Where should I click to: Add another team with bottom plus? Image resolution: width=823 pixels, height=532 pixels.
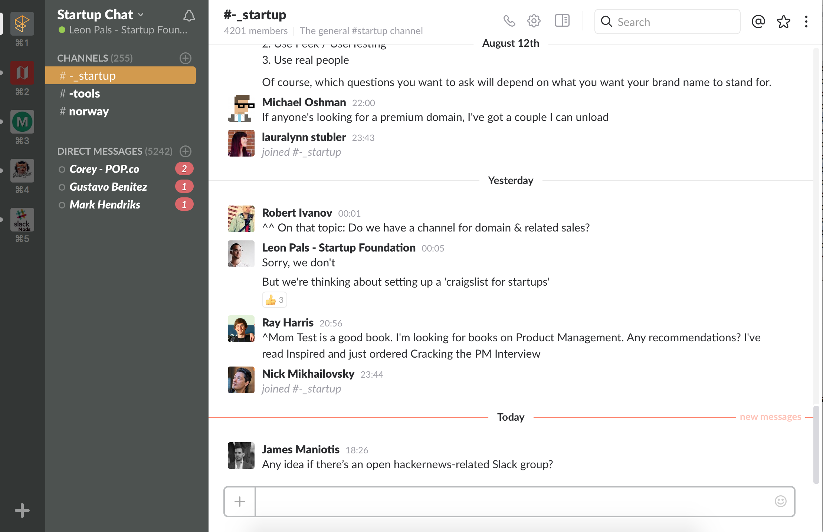[22, 510]
